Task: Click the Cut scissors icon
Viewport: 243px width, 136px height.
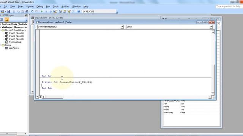Action: [14, 11]
